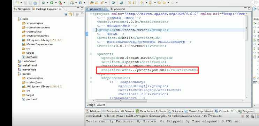The height and width of the screenshot is (126, 259).
Task: Run the project with green play icon
Action: tap(52, 3)
